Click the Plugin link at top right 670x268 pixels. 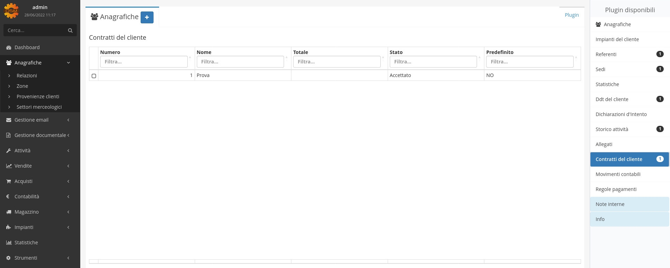pos(572,15)
